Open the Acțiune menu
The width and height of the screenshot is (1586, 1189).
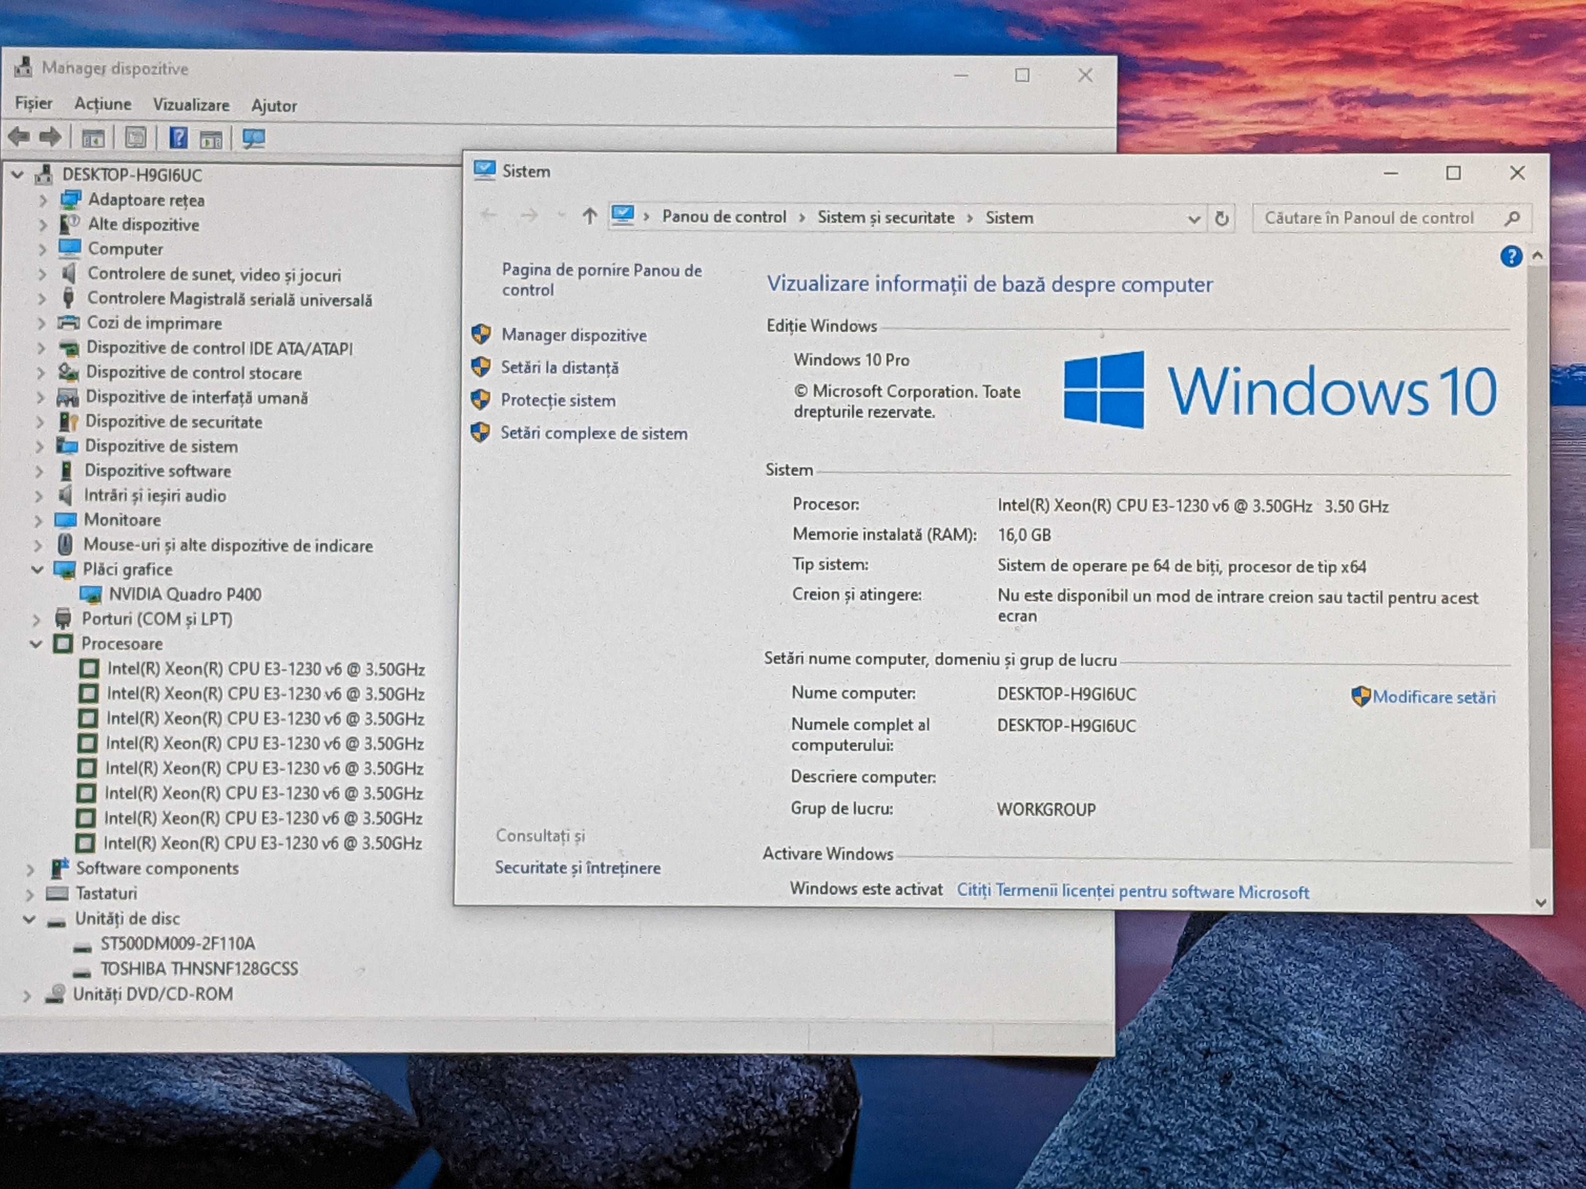(x=103, y=104)
